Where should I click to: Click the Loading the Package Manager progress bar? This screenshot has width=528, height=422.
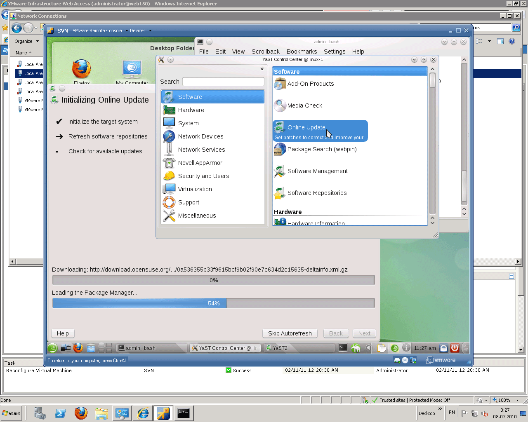pos(214,303)
